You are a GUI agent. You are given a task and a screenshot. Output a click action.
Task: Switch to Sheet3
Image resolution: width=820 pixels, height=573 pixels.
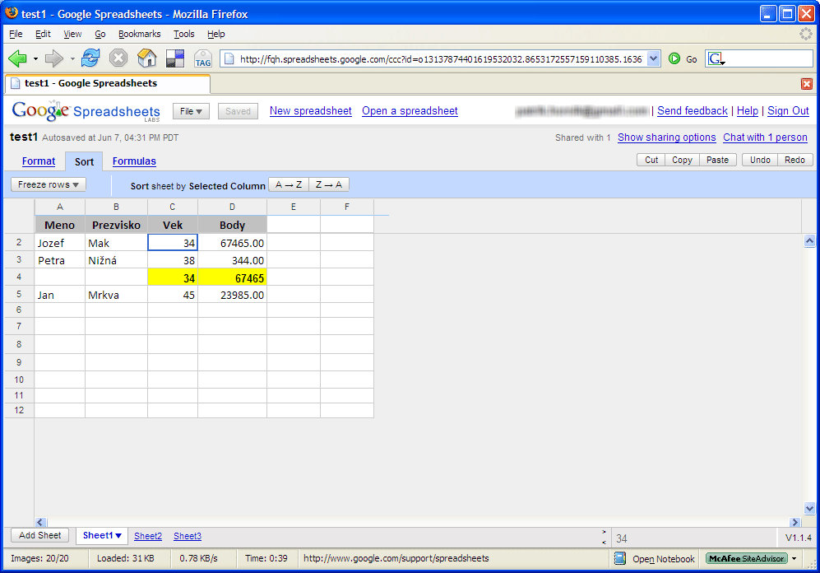[188, 536]
